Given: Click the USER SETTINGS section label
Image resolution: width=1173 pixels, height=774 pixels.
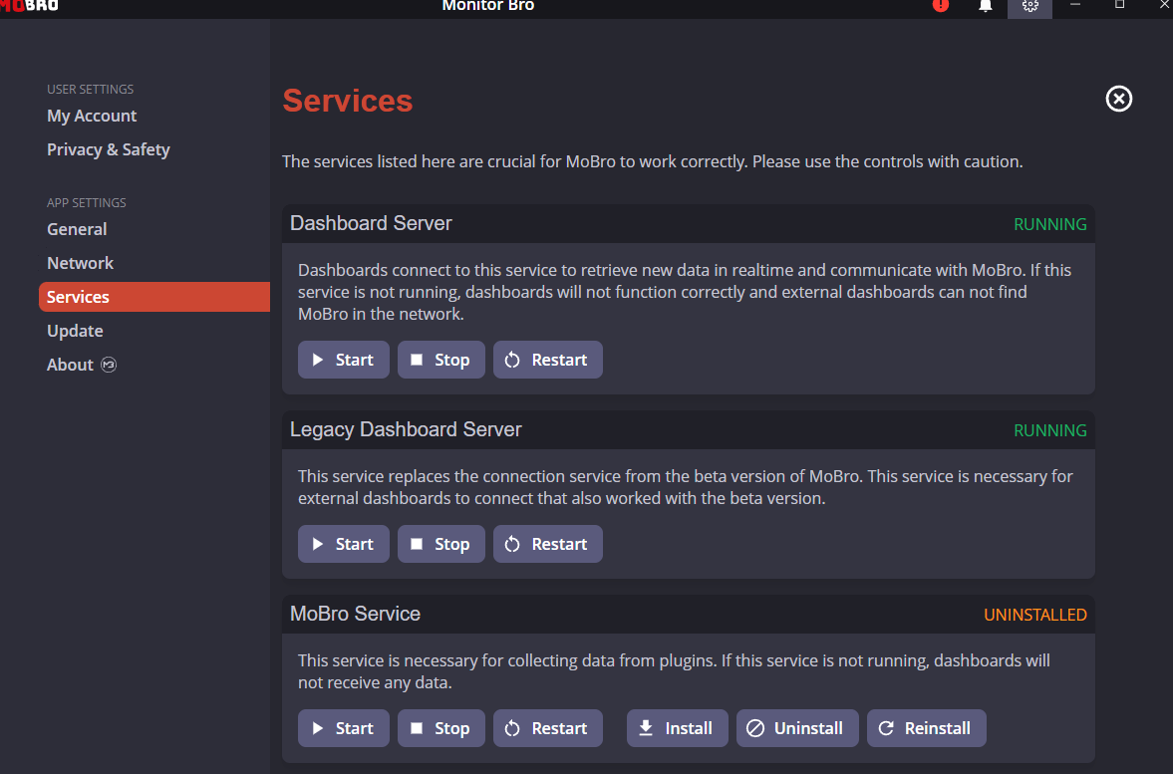Looking at the screenshot, I should 91,89.
